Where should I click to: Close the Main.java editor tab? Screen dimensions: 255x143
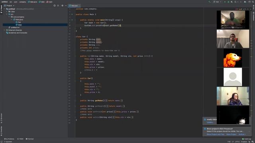click(x=79, y=6)
